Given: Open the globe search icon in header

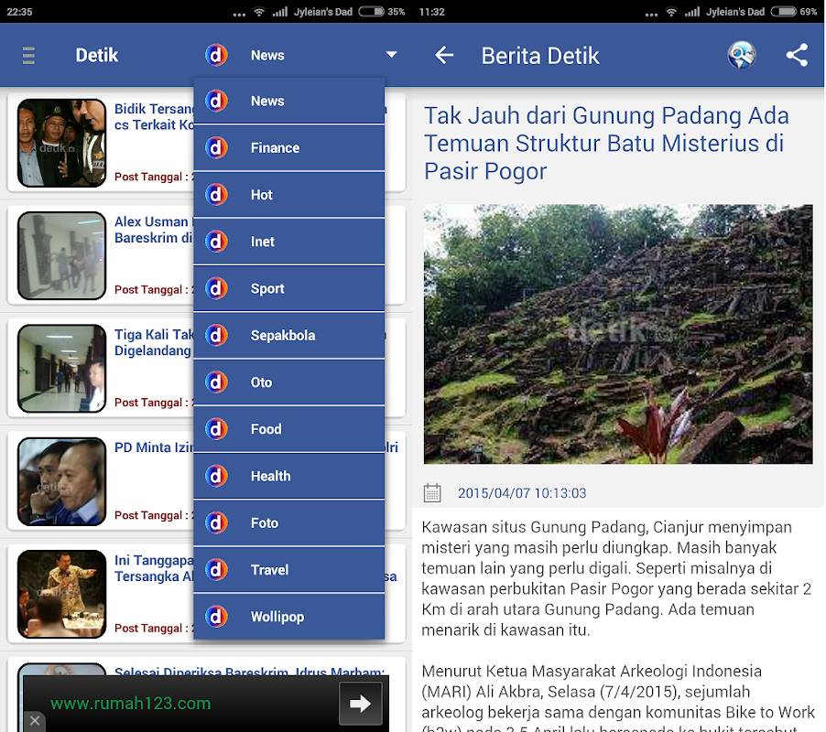Looking at the screenshot, I should tap(742, 55).
